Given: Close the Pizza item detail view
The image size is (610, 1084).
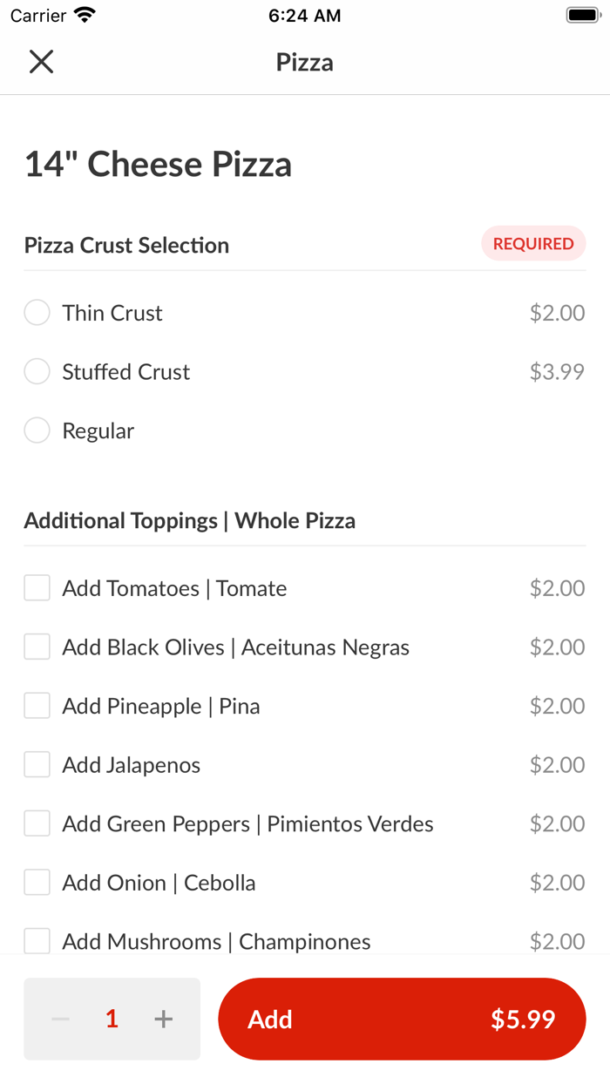Looking at the screenshot, I should (41, 62).
